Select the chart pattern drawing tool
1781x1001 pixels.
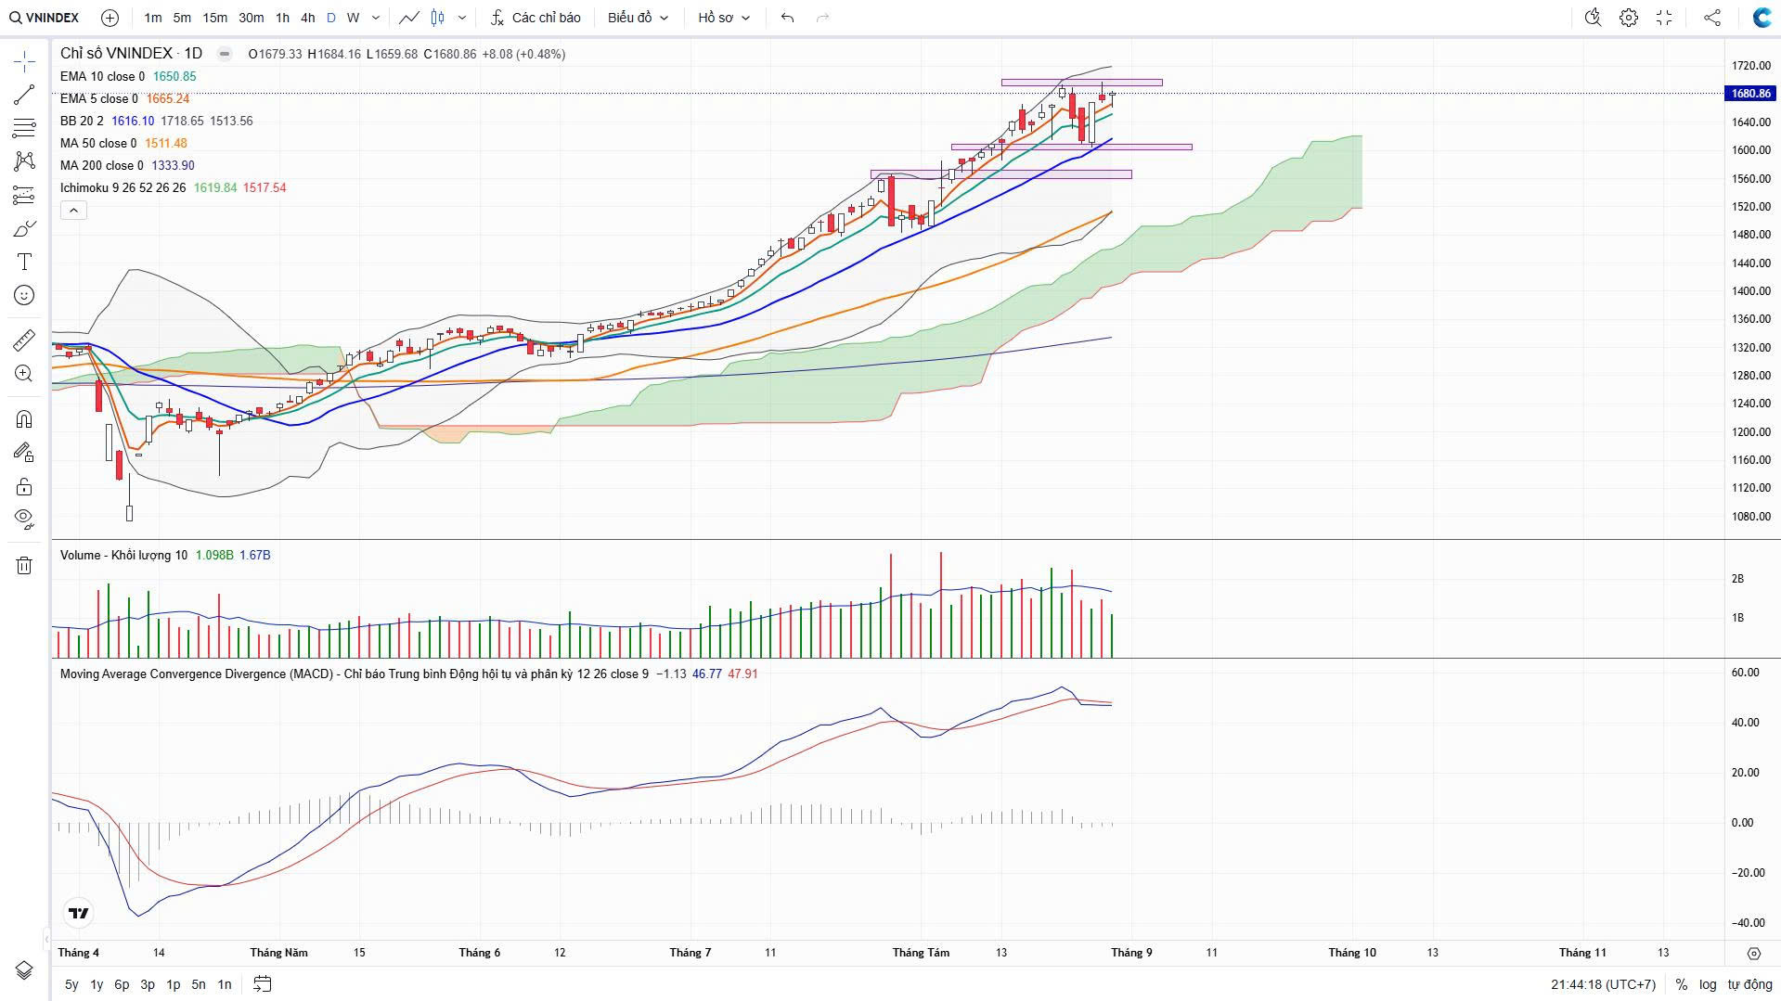pos(24,161)
